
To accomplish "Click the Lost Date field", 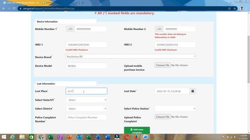I will click(172, 91).
